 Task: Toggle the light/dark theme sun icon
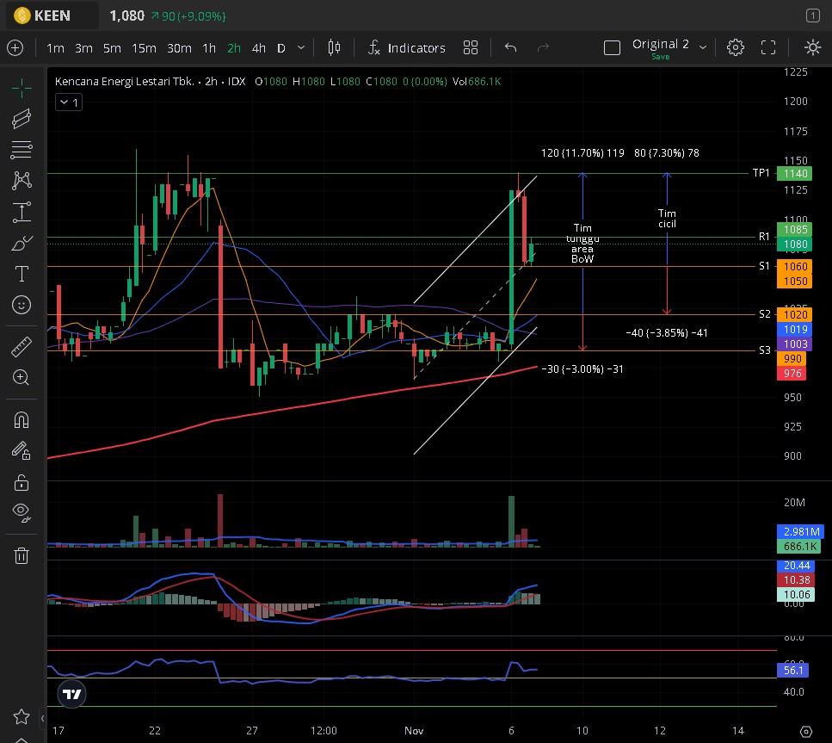[x=812, y=48]
